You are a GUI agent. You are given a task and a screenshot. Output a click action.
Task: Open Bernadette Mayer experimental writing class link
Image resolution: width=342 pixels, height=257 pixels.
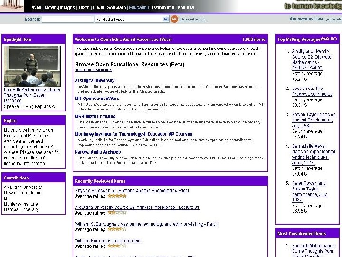tap(313, 154)
